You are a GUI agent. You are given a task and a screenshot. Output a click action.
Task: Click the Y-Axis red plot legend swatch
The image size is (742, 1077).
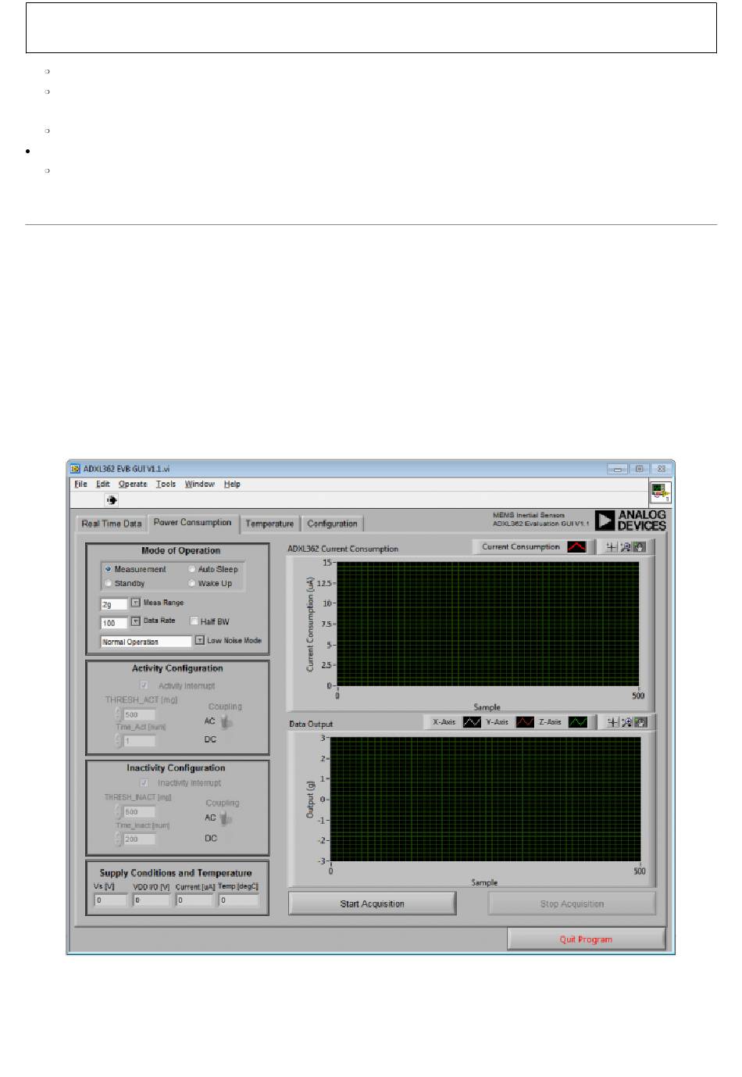tap(525, 721)
